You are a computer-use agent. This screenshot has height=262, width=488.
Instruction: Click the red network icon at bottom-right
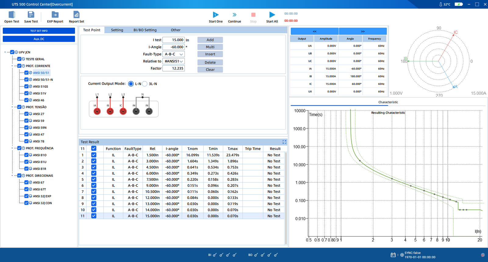click(483, 255)
